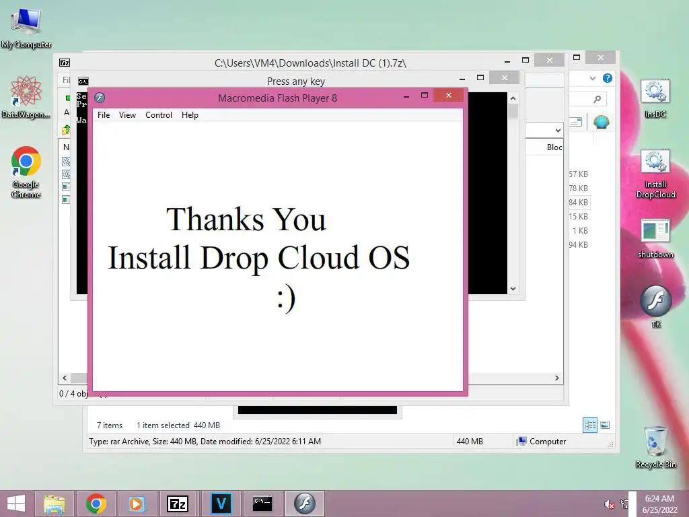Open File Explorer from the taskbar

pyautogui.click(x=55, y=504)
